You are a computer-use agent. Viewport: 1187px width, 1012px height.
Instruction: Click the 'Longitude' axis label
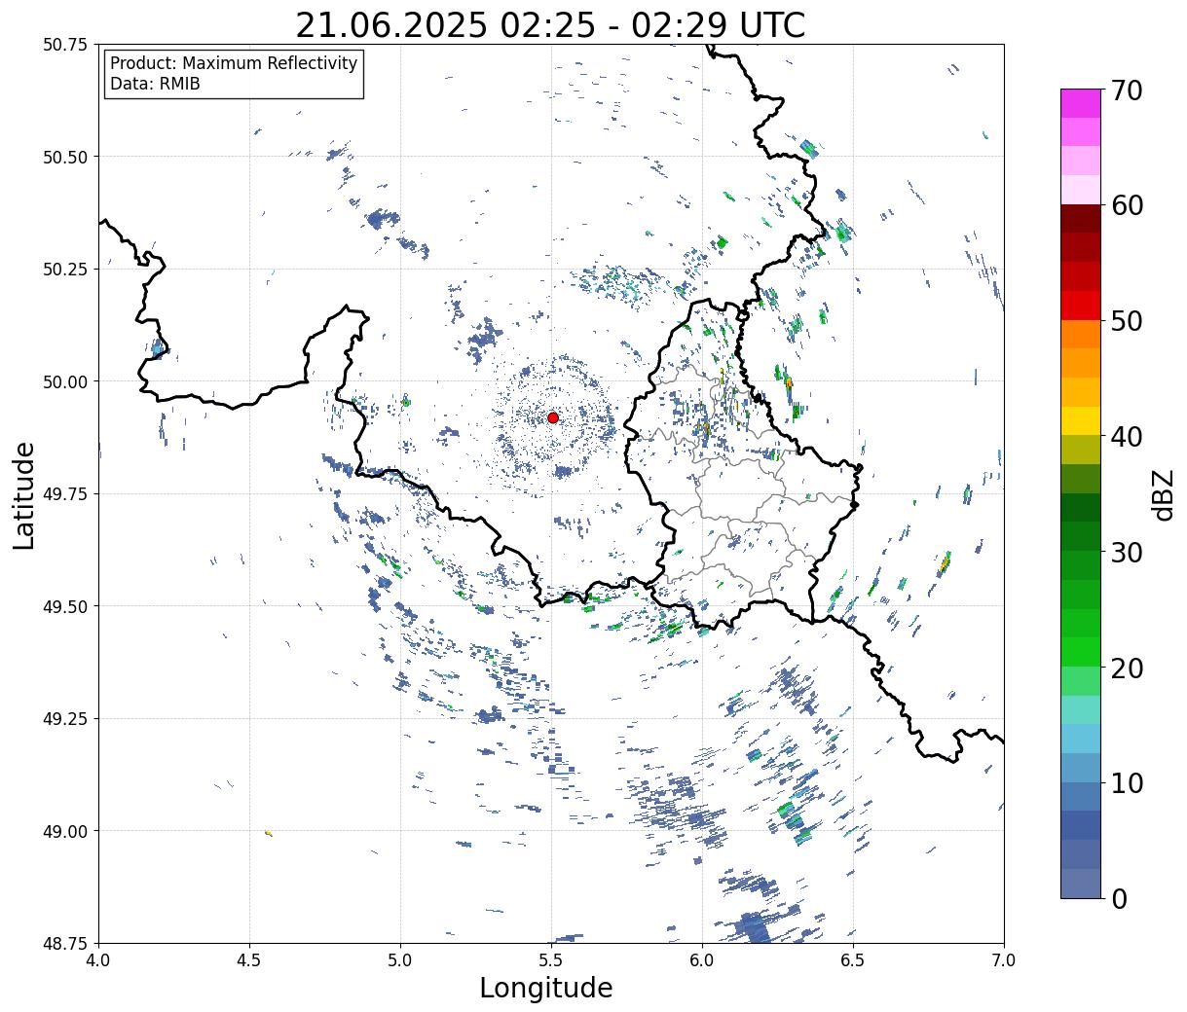(x=546, y=988)
